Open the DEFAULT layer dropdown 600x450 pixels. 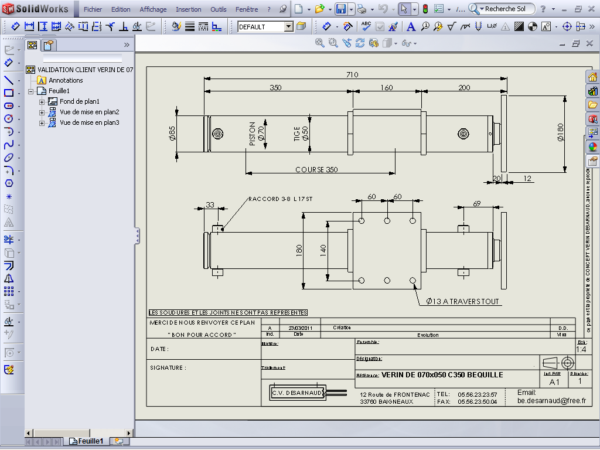tap(289, 26)
